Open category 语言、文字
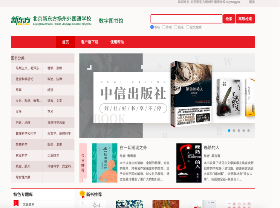Screen dimensions: 280x208 click(x=55, y=101)
